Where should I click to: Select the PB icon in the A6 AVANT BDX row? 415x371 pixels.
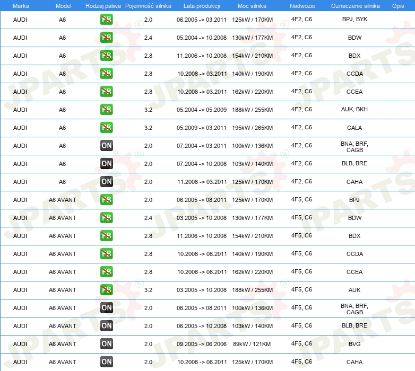tap(107, 236)
